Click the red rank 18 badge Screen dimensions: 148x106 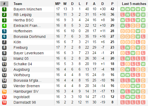[4, 103]
